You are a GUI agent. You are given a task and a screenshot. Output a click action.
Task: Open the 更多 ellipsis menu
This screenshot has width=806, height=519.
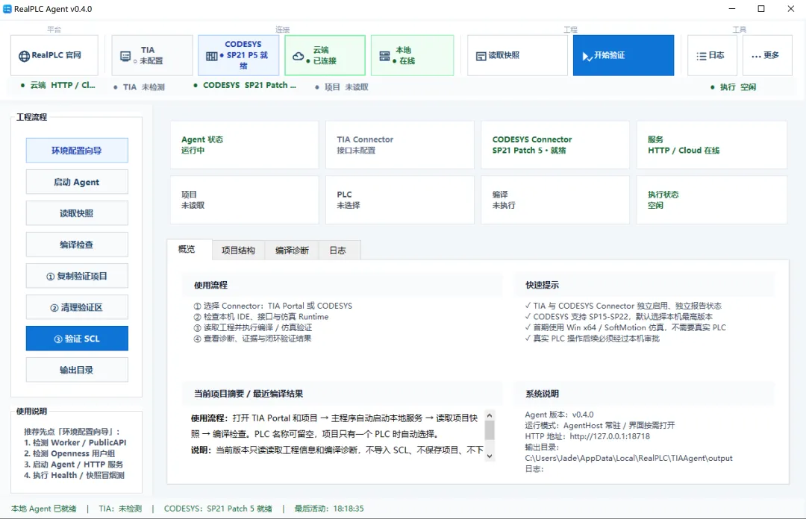click(x=756, y=55)
